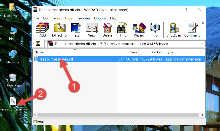Click the drive icon in status bar
220x131 pixels.
tap(35, 122)
